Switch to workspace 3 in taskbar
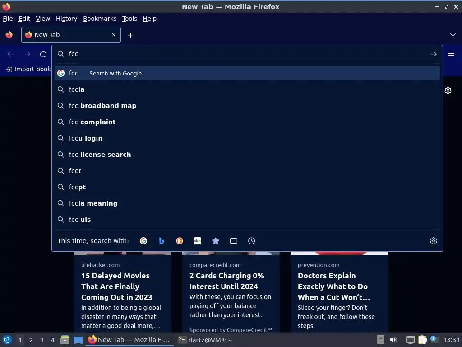Viewport: 462px width, 347px height. (x=42, y=340)
